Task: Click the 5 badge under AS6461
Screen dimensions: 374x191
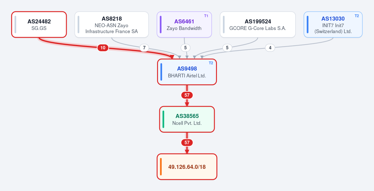Action: pos(185,48)
